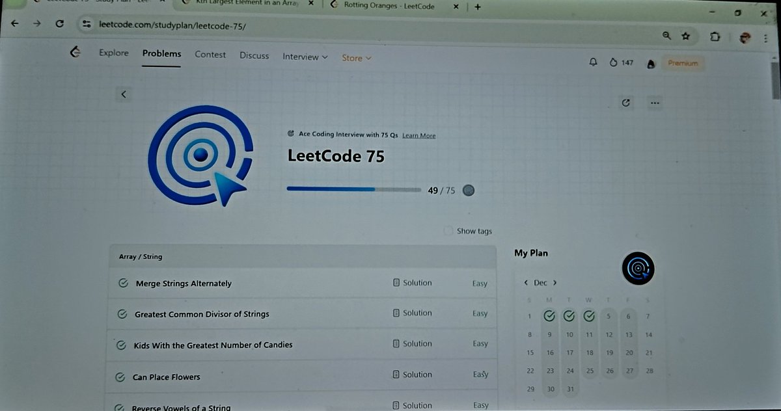The height and width of the screenshot is (411, 781).
Task: Click the 49 / 75 progress bar
Action: point(354,189)
